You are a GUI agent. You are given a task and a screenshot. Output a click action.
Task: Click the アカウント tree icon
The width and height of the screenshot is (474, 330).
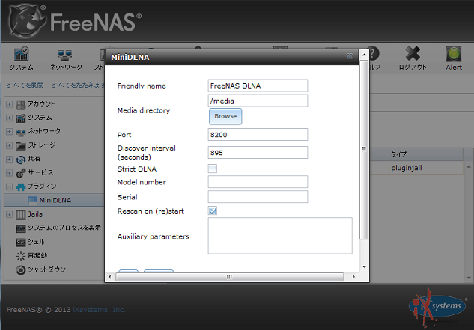tap(20, 104)
